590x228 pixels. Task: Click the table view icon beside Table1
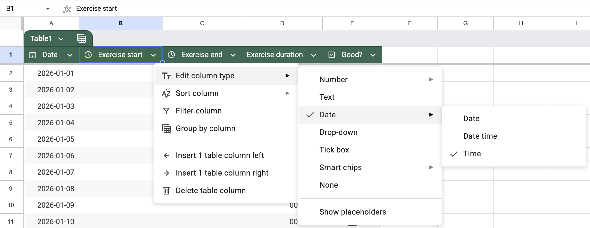click(x=81, y=39)
